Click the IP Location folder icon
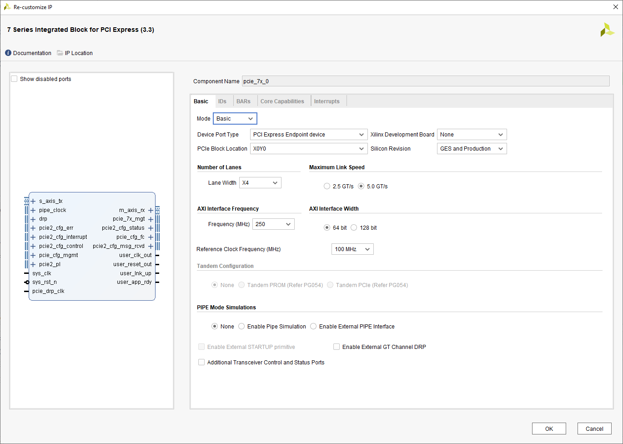This screenshot has height=444, width=623. [60, 53]
